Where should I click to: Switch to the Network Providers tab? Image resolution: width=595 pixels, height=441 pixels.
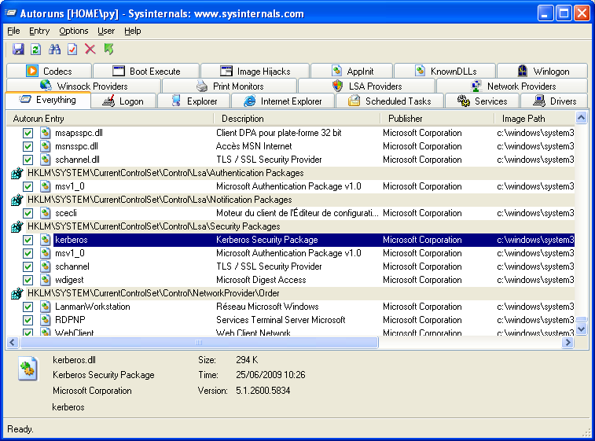512,86
